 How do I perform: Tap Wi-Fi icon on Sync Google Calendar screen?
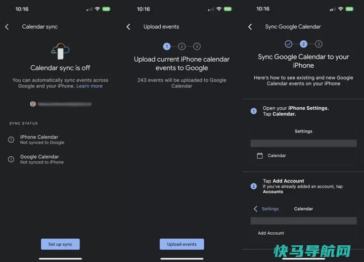(x=341, y=9)
